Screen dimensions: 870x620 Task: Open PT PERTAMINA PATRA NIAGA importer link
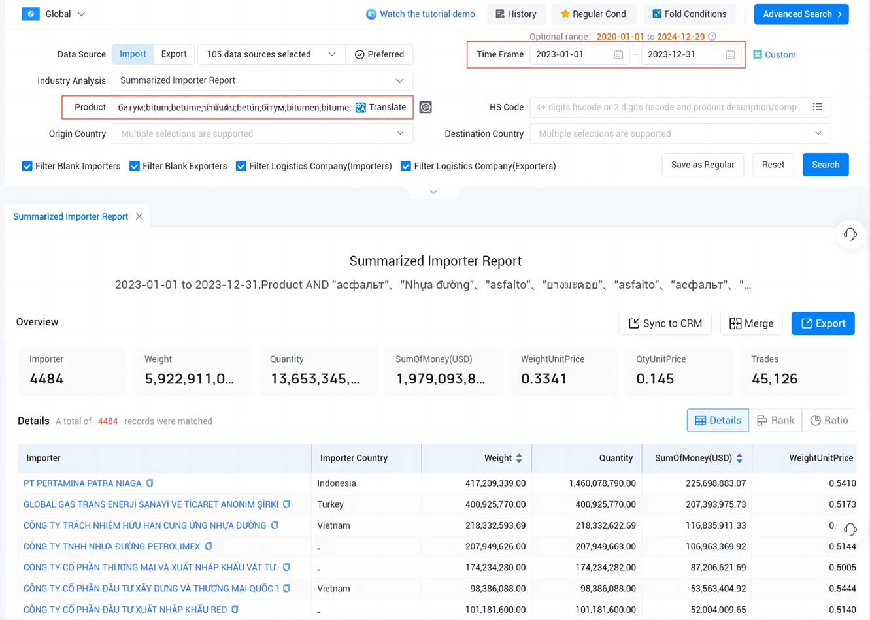[82, 483]
